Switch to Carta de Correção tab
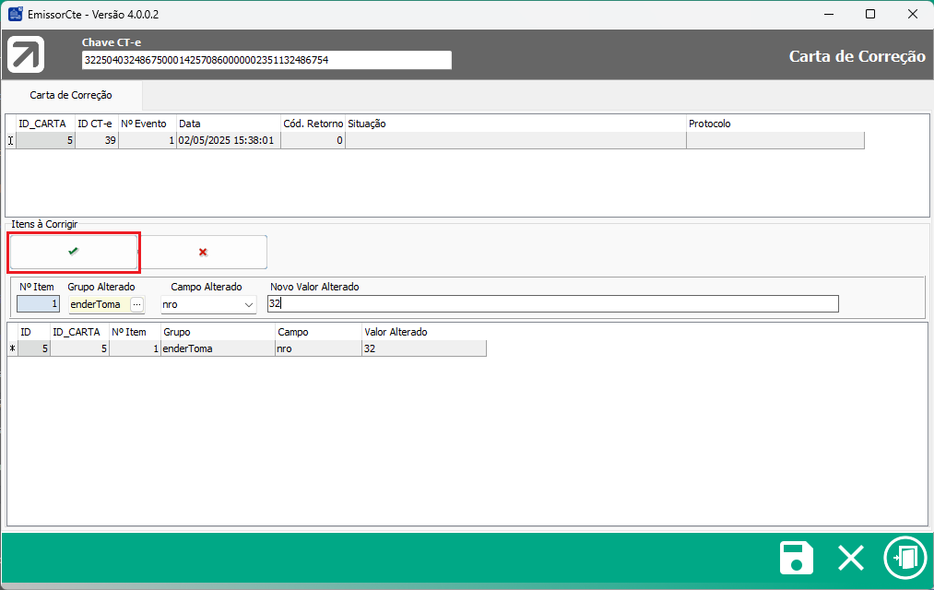Image resolution: width=934 pixels, height=590 pixels. pos(71,95)
